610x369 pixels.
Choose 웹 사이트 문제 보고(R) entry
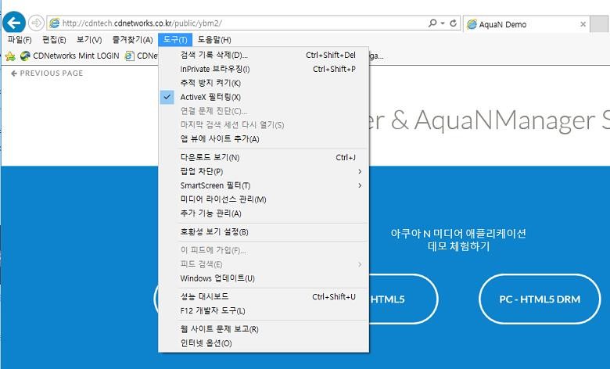click(x=264, y=329)
